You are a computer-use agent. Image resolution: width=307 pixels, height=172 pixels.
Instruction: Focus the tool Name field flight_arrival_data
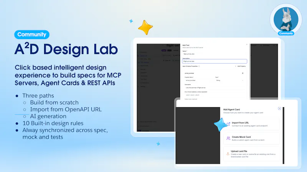(x=215, y=54)
